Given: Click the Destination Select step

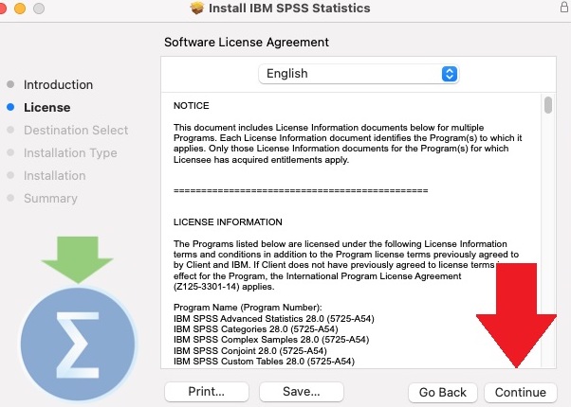Looking at the screenshot, I should point(75,131).
